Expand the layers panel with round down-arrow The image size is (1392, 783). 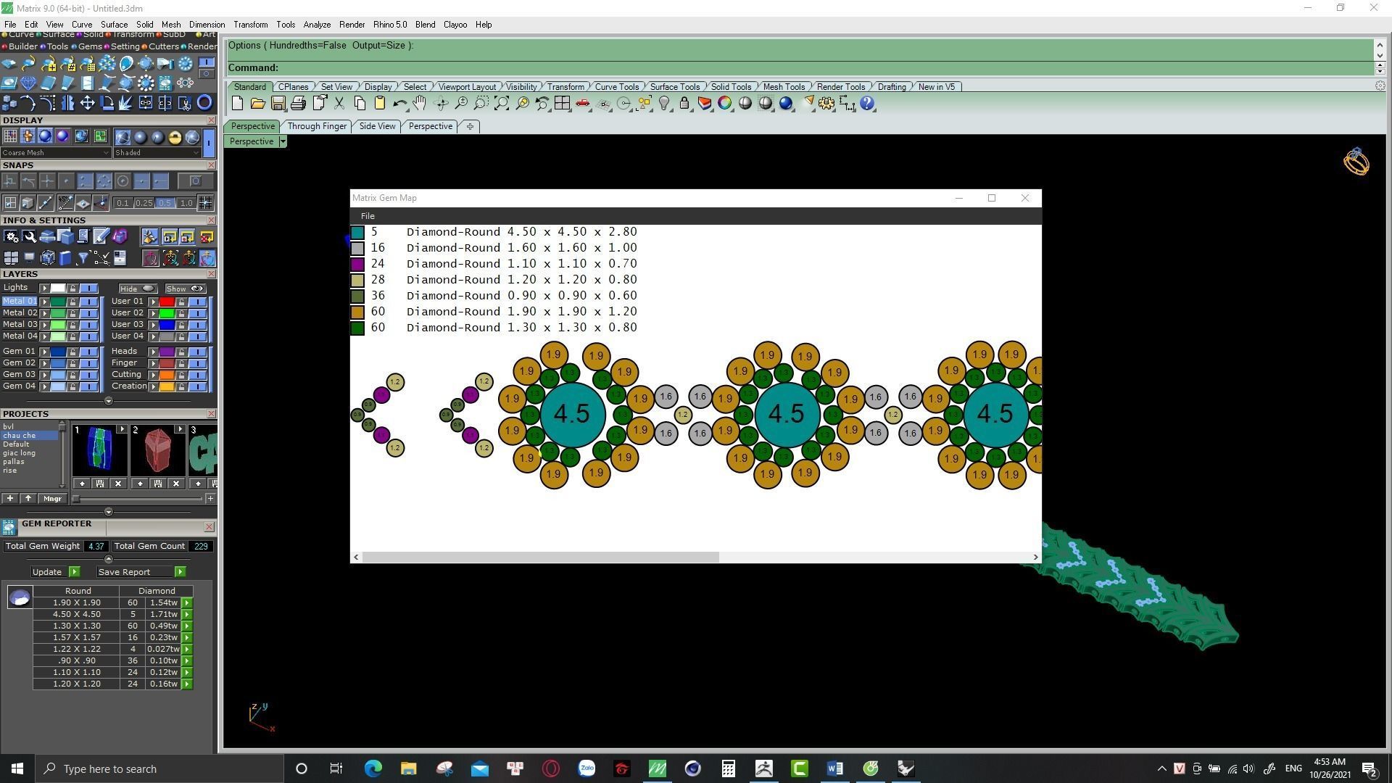pos(109,401)
